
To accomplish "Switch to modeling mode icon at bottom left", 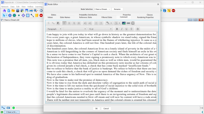I will coord(3,108).
